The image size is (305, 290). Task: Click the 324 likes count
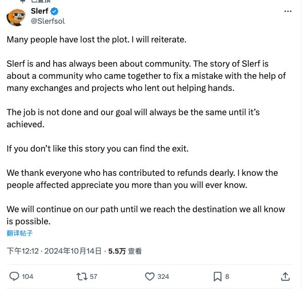(163, 276)
